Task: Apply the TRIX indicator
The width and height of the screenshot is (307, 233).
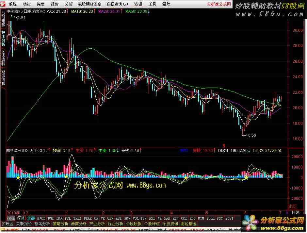Action: (x=77, y=218)
